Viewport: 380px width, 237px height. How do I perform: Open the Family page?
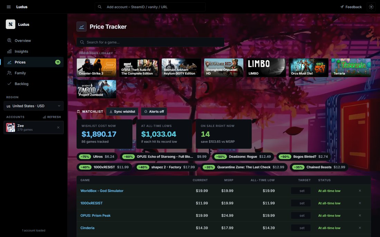(x=34, y=73)
